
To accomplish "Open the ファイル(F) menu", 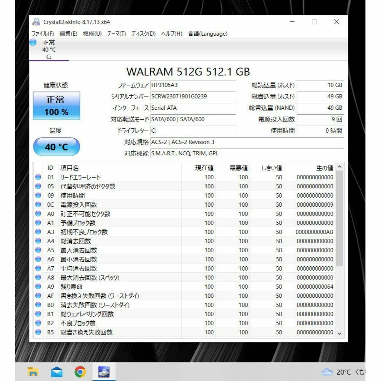I will click(43, 34).
